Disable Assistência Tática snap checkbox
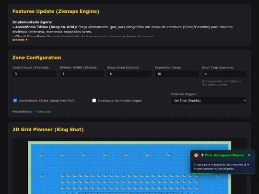The image size is (259, 194). click(x=15, y=101)
